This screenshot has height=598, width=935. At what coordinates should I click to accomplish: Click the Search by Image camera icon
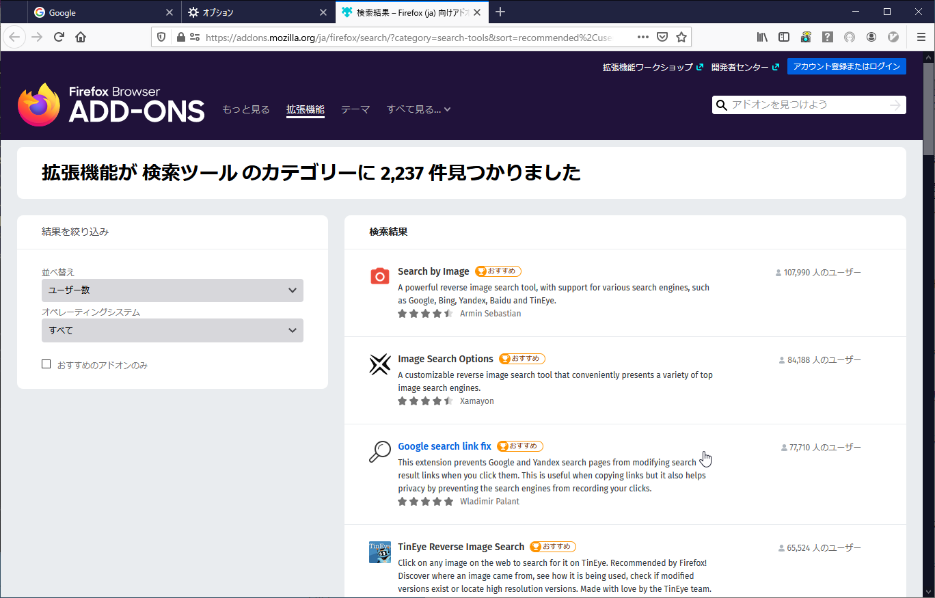click(380, 275)
